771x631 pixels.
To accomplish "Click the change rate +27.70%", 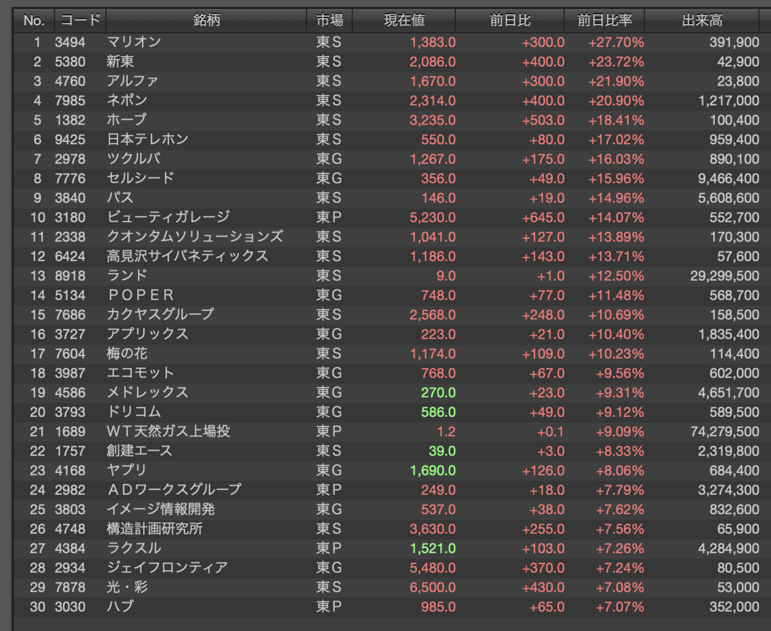I will coord(616,42).
